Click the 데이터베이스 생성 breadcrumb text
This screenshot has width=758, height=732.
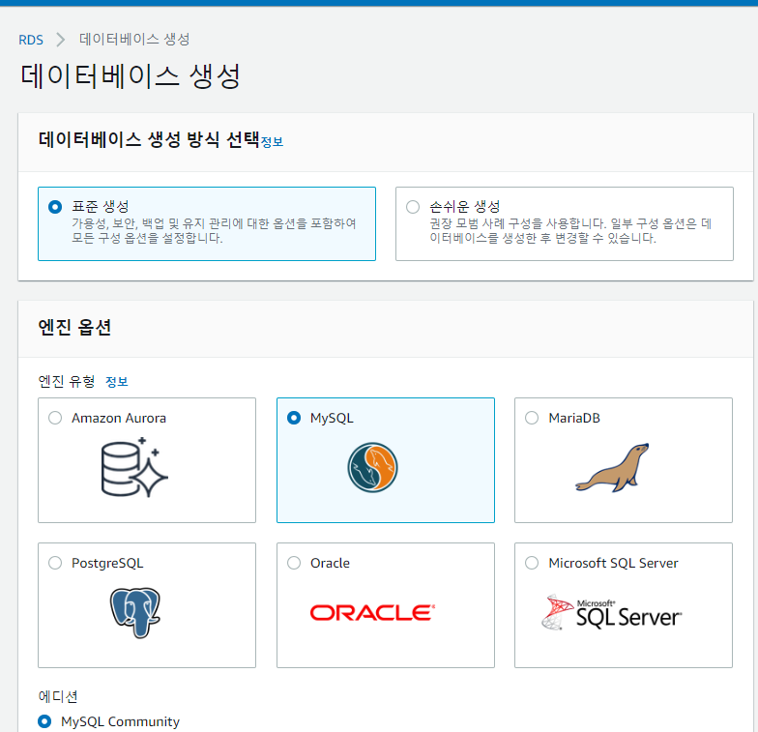(134, 39)
